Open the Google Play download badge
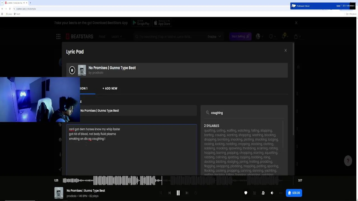Screen dimensions: 358x201 tap(141, 23)
